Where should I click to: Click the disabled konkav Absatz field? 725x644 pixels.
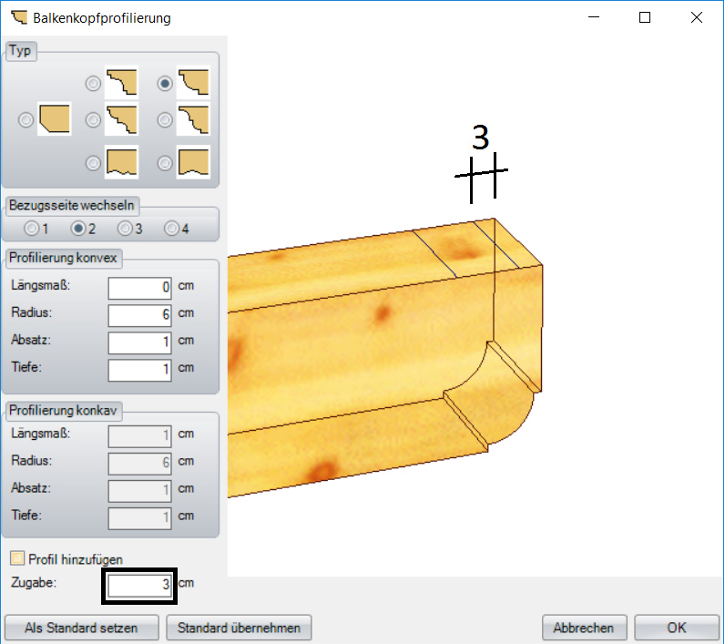(139, 491)
